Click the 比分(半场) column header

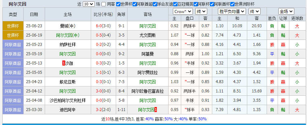103,14
